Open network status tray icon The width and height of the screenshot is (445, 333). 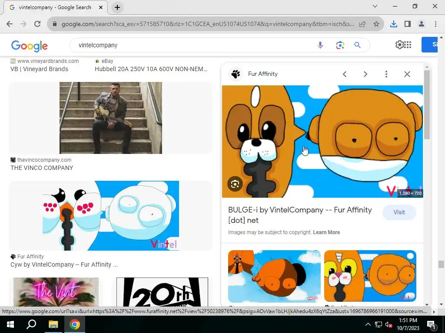point(379,324)
